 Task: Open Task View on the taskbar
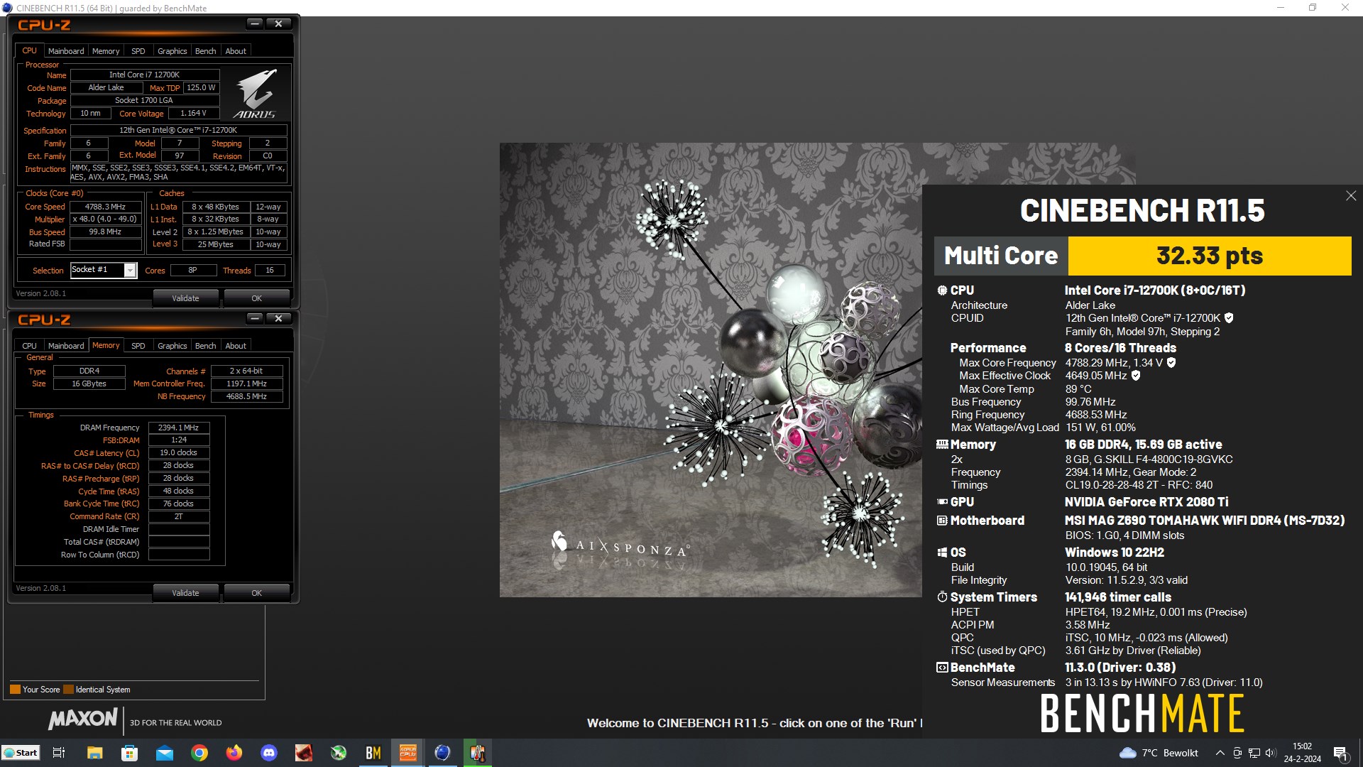point(59,753)
